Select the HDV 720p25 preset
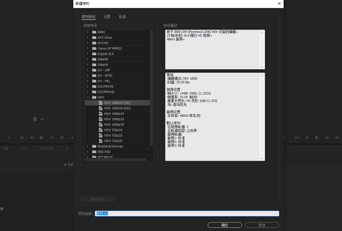342x231 pixels. tap(118, 136)
